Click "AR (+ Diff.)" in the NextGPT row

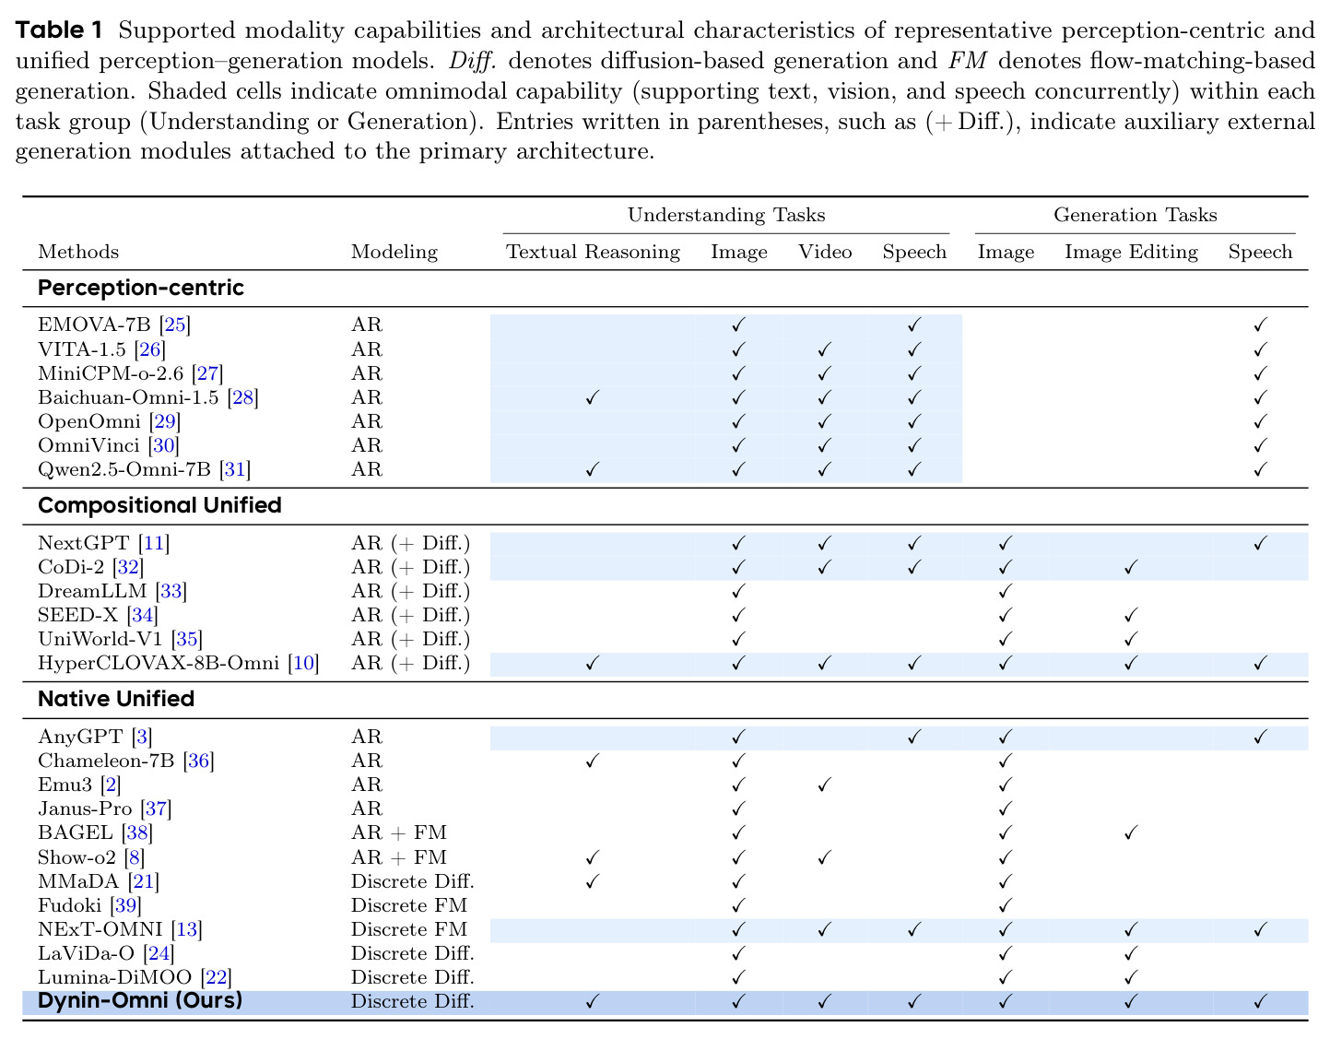410,543
